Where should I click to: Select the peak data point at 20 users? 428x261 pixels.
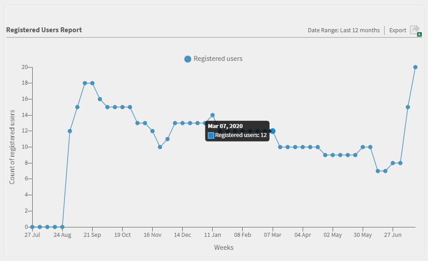tap(414, 67)
